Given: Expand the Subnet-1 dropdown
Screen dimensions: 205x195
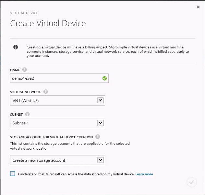Looking at the screenshot, I should (57, 123).
